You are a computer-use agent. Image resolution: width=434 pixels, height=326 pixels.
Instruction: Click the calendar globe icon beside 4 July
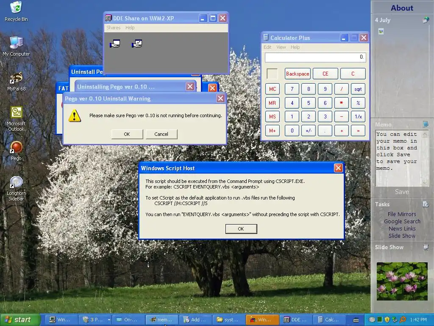(x=426, y=20)
